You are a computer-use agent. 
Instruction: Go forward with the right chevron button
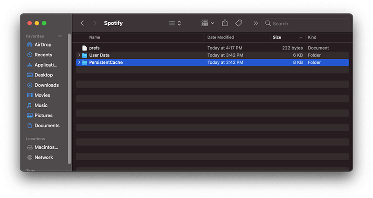(95, 23)
